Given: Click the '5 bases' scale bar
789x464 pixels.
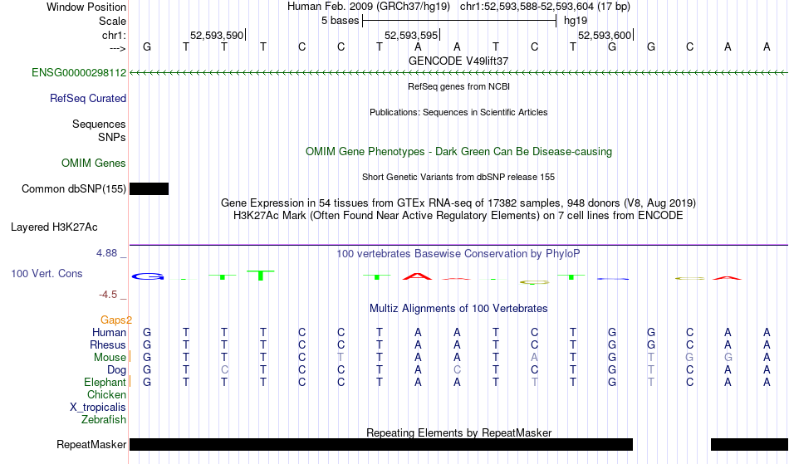Looking at the screenshot, I should 459,21.
